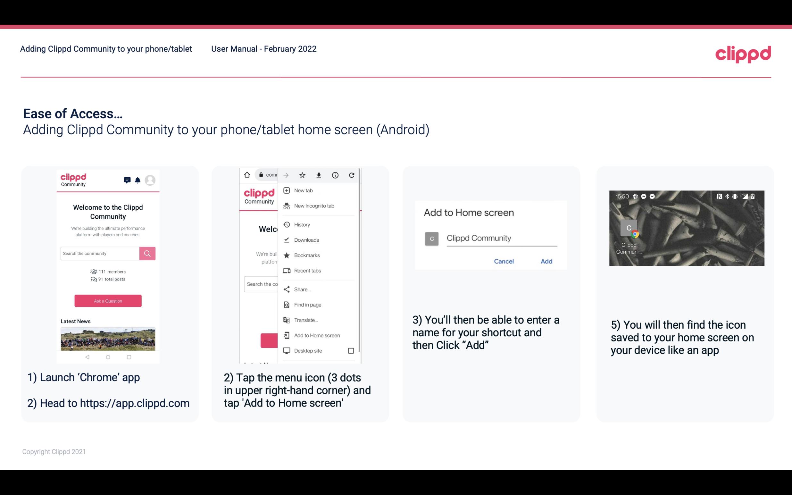Click the 'Add' button on shortcut dialog
This screenshot has width=792, height=495.
[x=546, y=261]
